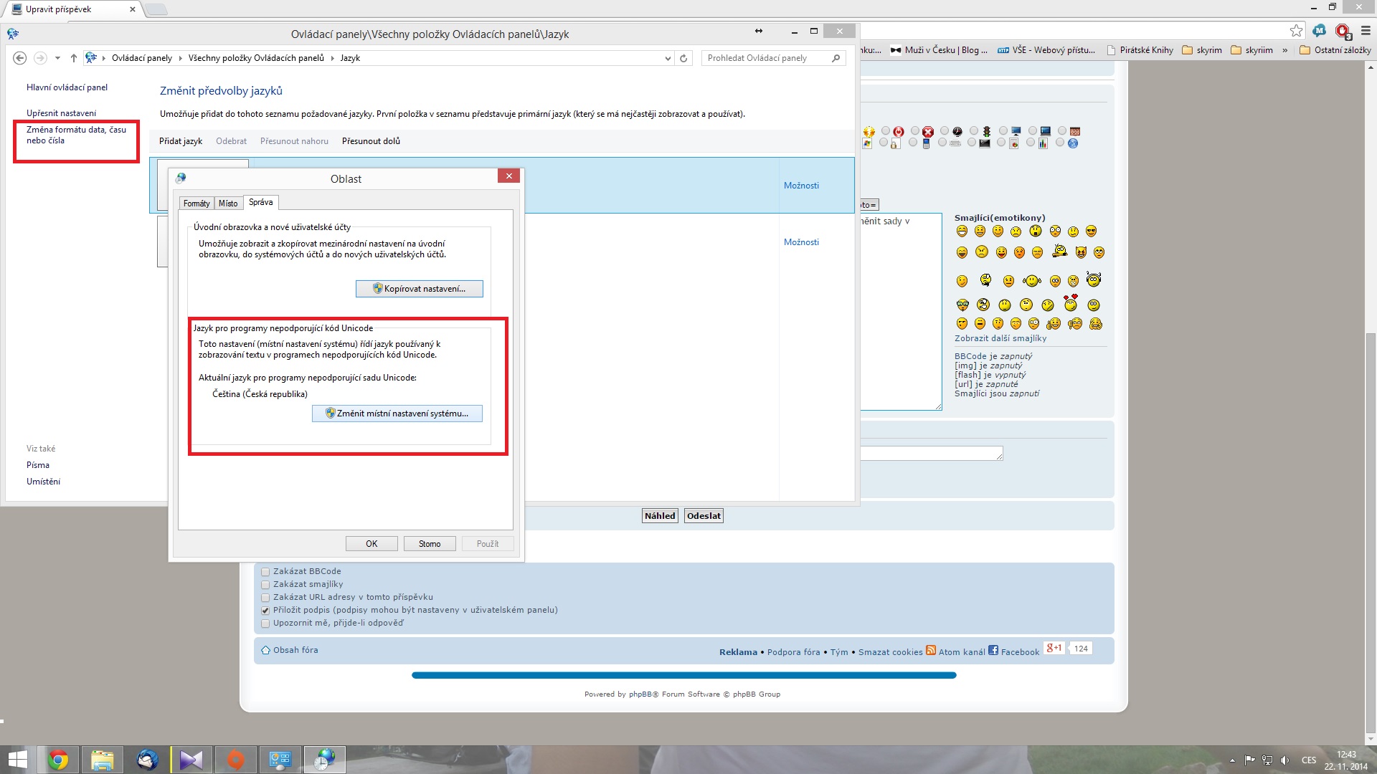Open the recent locations dropdown arrow
1377x774 pixels.
(57, 58)
